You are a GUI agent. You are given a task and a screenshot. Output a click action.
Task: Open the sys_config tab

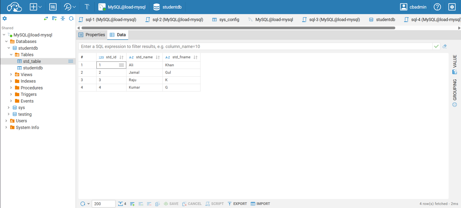pyautogui.click(x=226, y=20)
